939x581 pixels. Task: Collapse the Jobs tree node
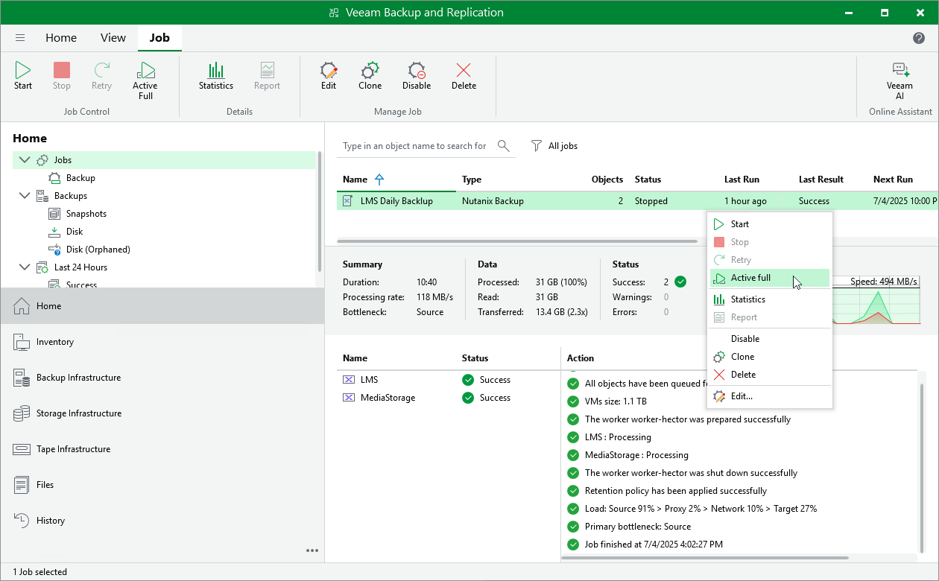25,160
